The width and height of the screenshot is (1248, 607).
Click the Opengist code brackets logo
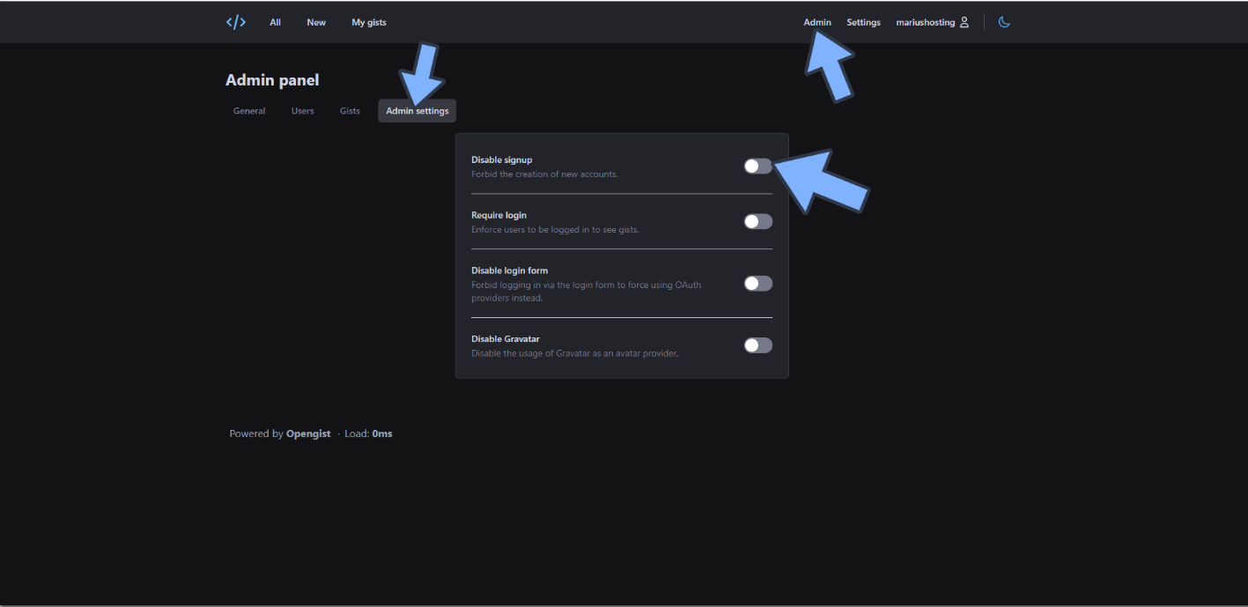point(235,22)
